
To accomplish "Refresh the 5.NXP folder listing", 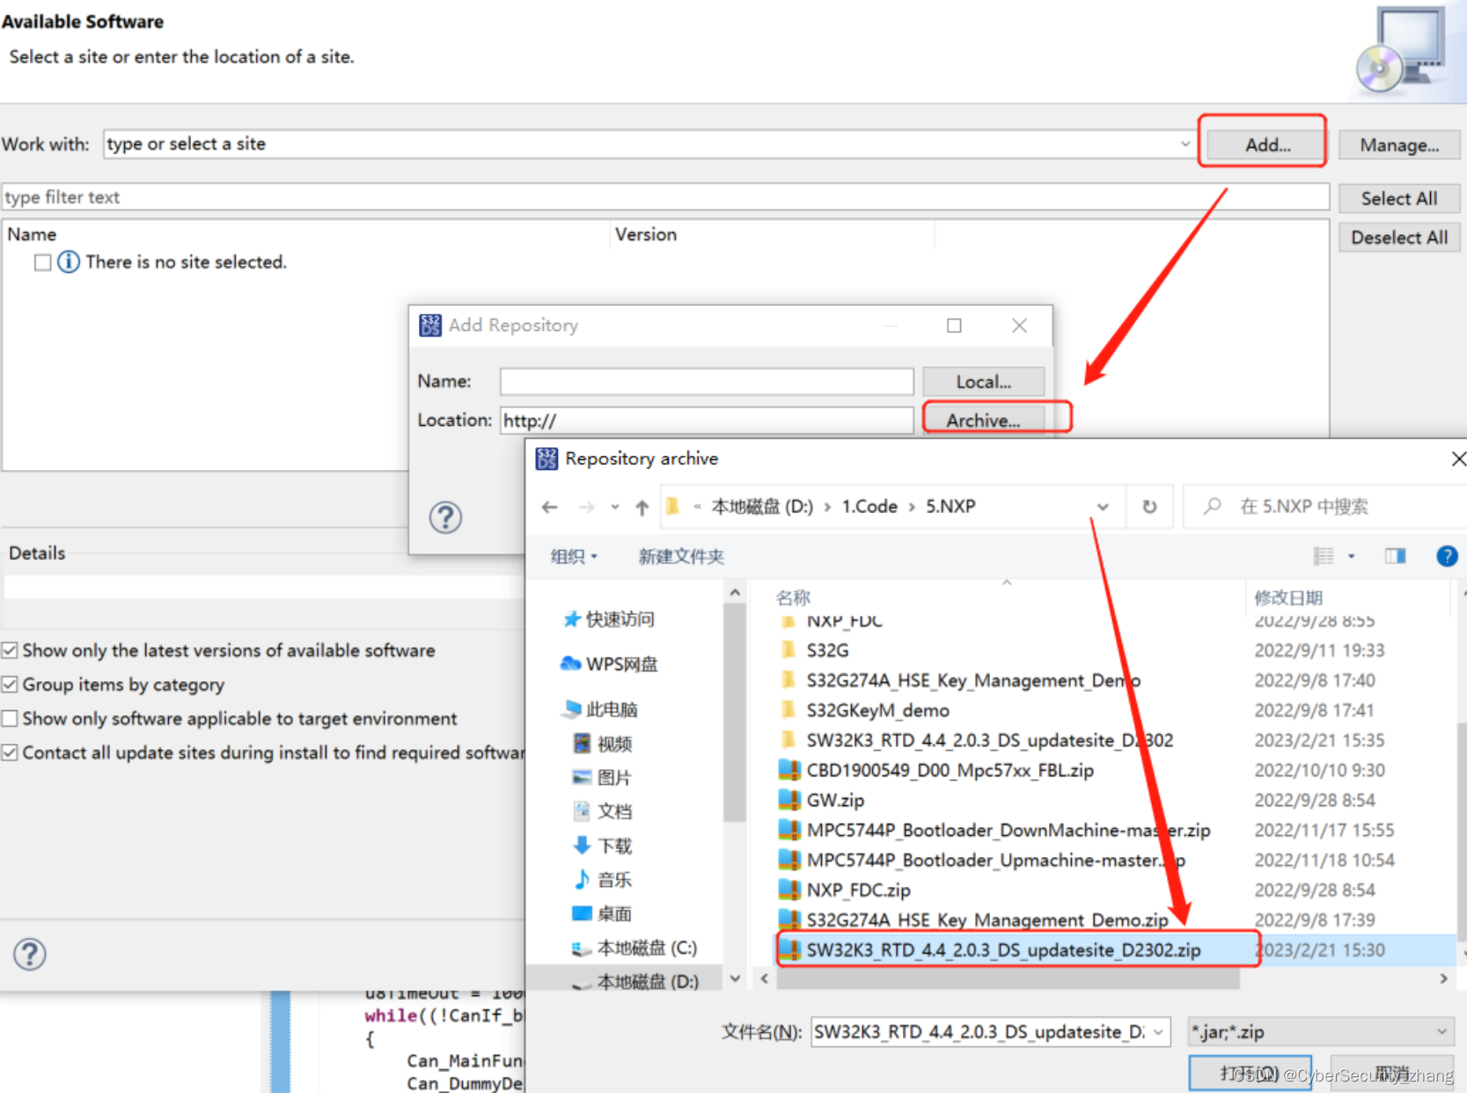I will (x=1149, y=507).
